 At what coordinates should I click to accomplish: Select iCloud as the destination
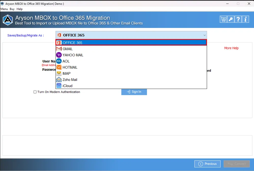click(131, 86)
